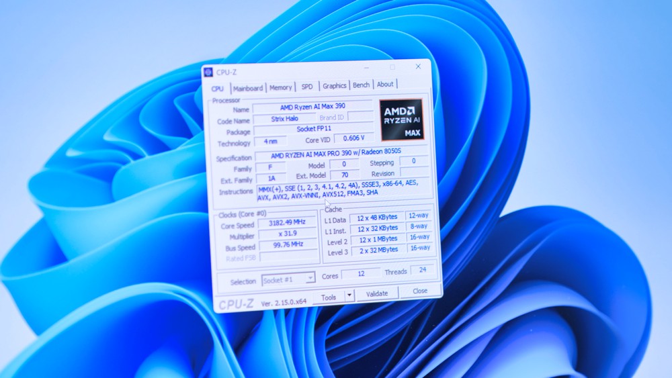The height and width of the screenshot is (378, 672).
Task: Open the Bench tab
Action: [362, 85]
